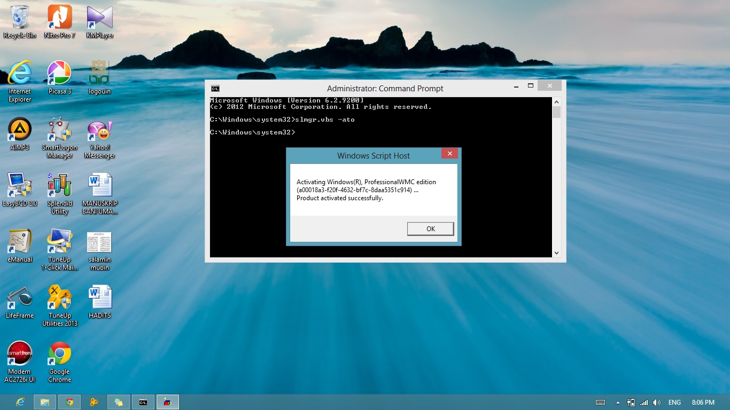Select the TuneUp 1-Click Maintenance shortcut

59,249
